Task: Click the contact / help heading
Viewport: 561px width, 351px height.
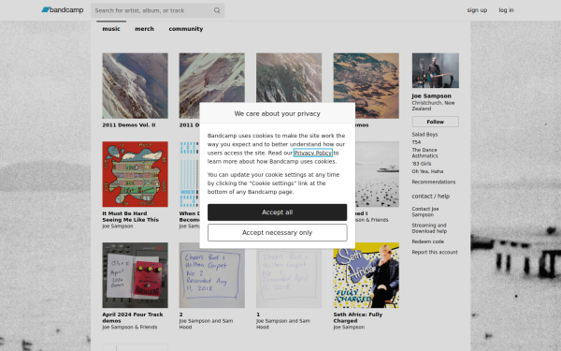Action: click(431, 197)
